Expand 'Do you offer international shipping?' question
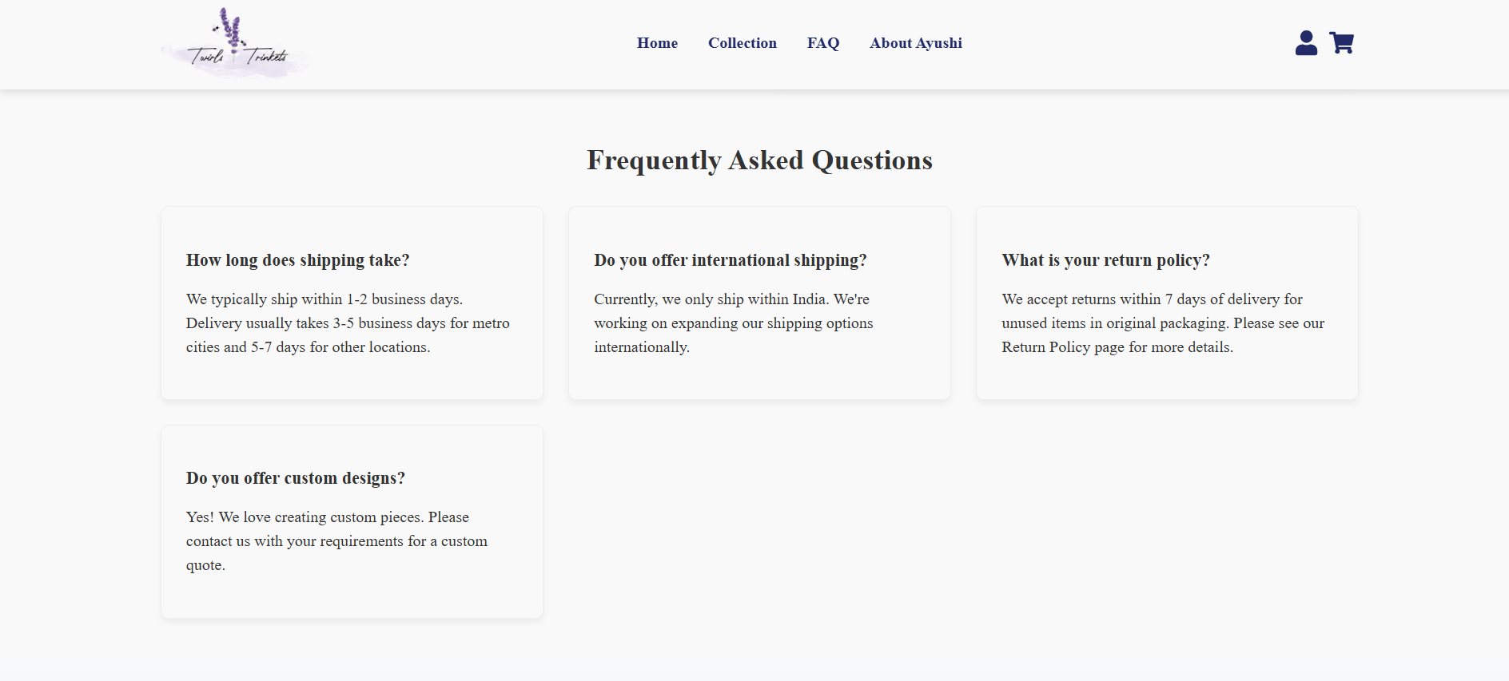Screen dimensions: 1509x681 click(x=730, y=260)
